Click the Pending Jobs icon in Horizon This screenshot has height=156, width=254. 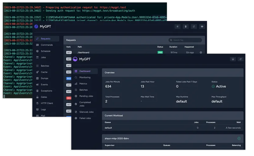tap(76, 96)
